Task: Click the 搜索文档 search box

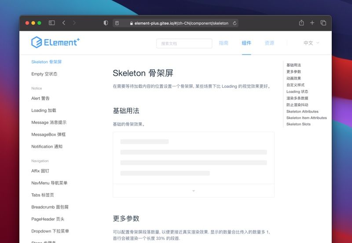Action: 184,43
